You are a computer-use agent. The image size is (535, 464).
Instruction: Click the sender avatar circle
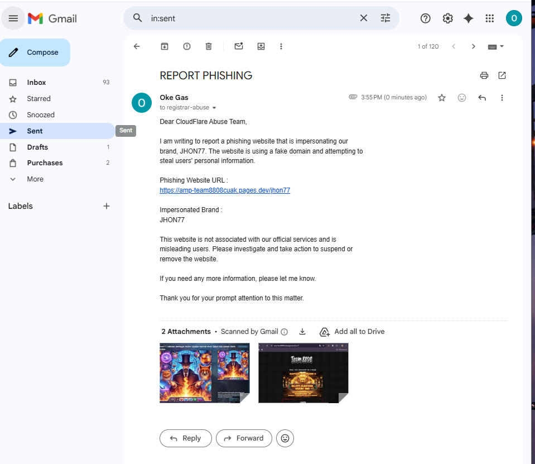[142, 103]
